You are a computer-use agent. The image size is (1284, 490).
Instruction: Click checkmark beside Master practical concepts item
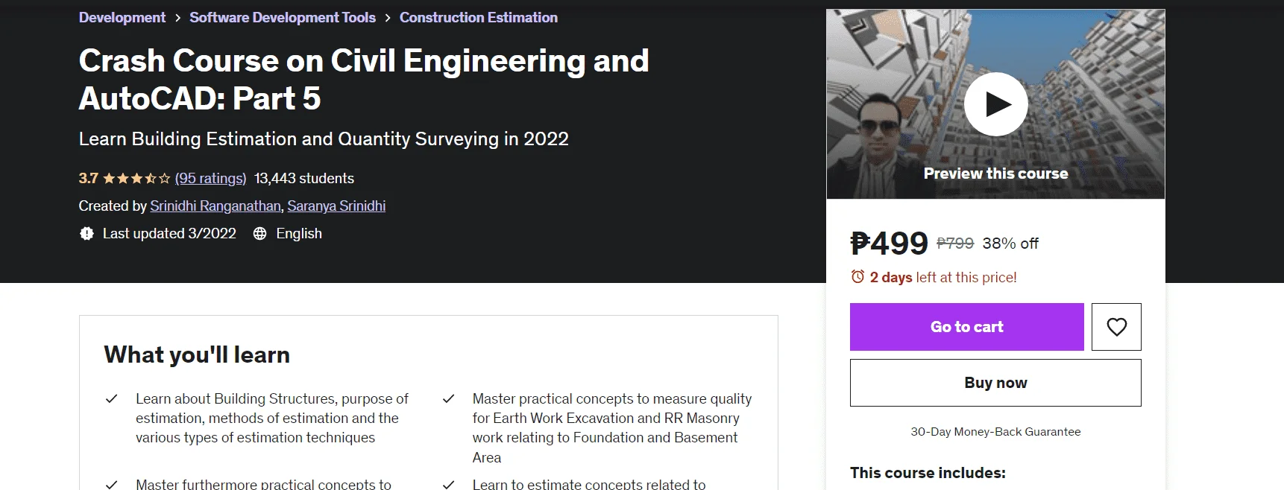click(x=449, y=399)
